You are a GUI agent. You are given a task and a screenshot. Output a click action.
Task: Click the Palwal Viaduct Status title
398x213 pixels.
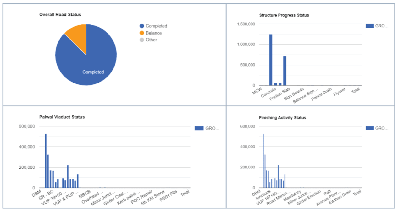click(x=62, y=117)
